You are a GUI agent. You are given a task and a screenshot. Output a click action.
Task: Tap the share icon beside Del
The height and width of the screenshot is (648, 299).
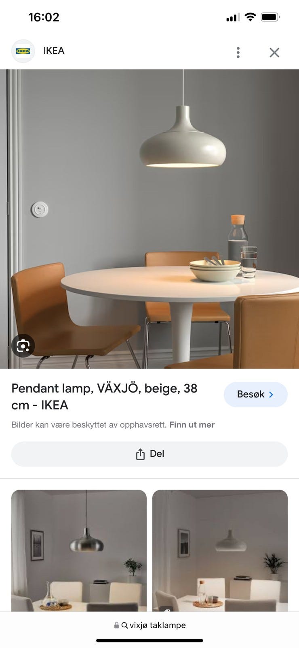[x=140, y=454]
